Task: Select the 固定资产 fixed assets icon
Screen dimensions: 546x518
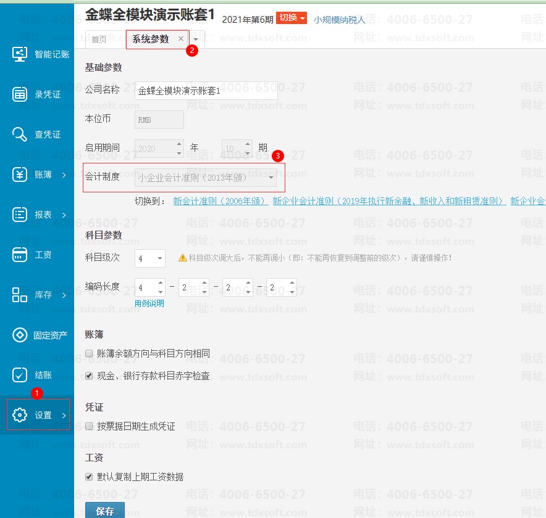Action: (20, 335)
